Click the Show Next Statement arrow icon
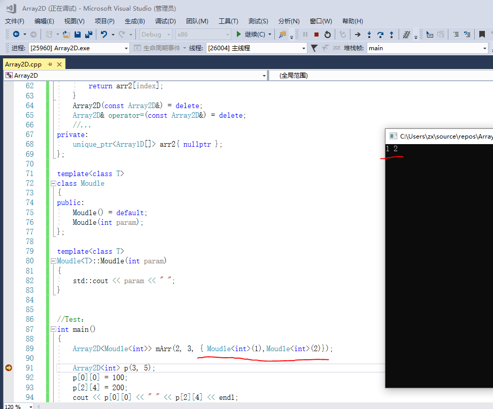 (358, 35)
